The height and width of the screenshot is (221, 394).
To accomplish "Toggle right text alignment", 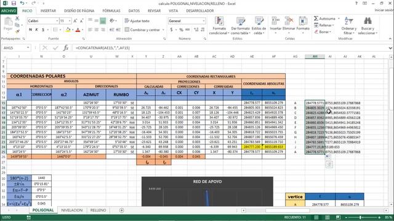I will (x=103, y=30).
